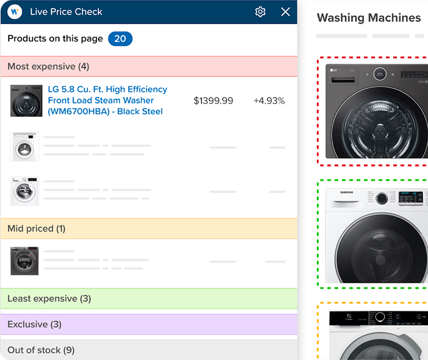428x360 pixels.
Task: Select the second white washer thumbnail
Action: coord(25,147)
